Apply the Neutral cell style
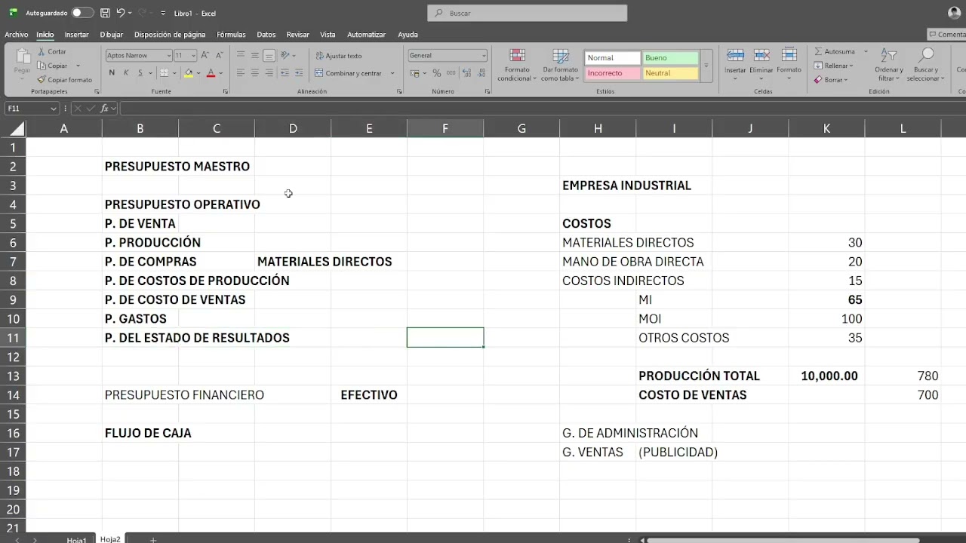This screenshot has width=966, height=543. 670,73
